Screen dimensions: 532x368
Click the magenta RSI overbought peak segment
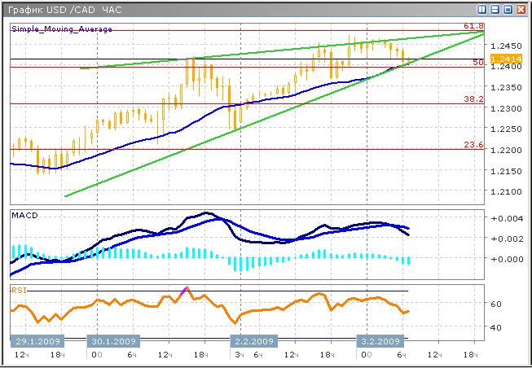tap(184, 291)
